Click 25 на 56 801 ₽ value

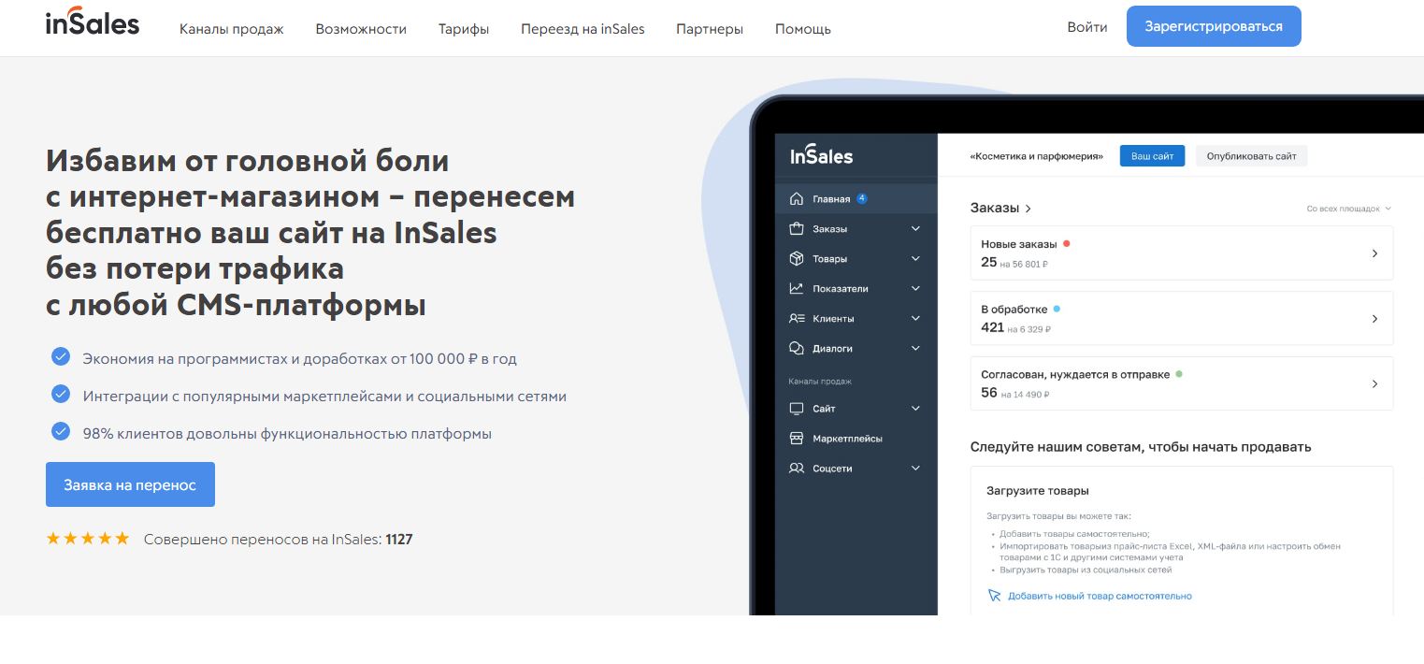coord(1014,263)
